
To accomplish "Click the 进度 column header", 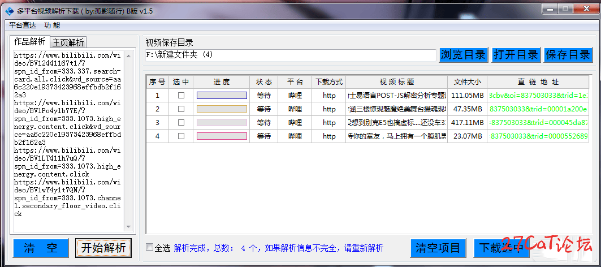I will click(222, 82).
